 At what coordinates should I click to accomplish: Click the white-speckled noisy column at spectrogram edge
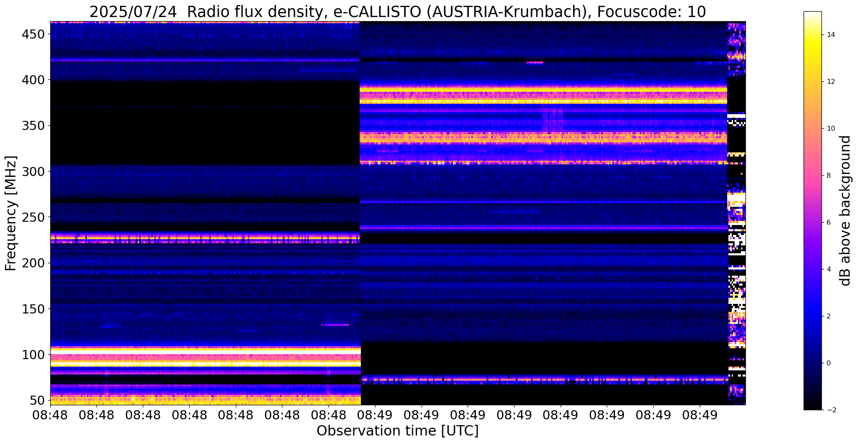[737, 213]
